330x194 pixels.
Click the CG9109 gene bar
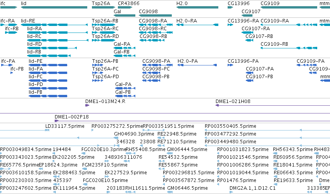(x=289, y=7)
